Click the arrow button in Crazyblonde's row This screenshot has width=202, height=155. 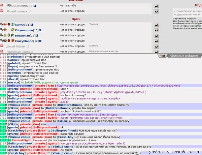(x=156, y=41)
